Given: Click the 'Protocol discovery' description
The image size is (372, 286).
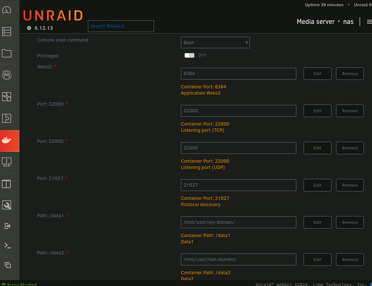Looking at the screenshot, I should pos(201,205).
